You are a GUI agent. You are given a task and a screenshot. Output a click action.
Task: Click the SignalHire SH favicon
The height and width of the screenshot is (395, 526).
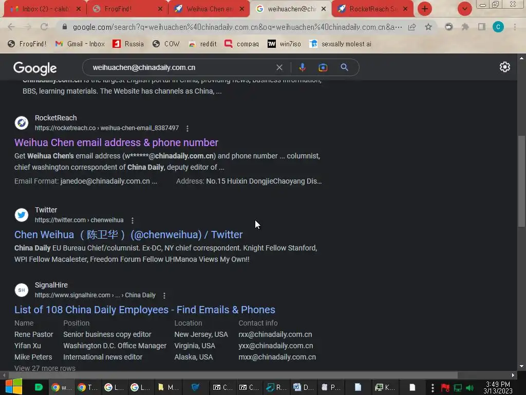[22, 290]
